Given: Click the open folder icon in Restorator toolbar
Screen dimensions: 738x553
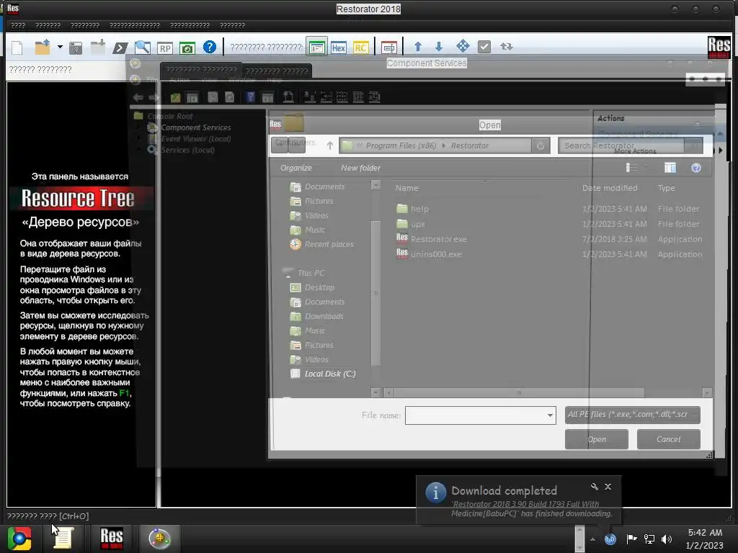Looking at the screenshot, I should point(43,47).
